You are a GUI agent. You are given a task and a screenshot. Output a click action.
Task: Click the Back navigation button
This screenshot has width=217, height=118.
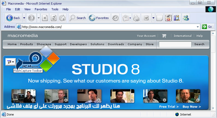click(x=14, y=18)
